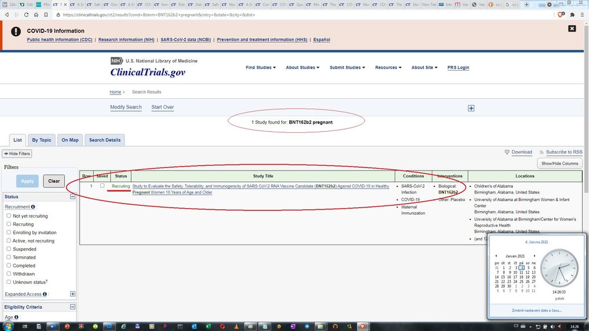Check the Suspended filter checkbox
The height and width of the screenshot is (331, 589).
[x=9, y=249]
